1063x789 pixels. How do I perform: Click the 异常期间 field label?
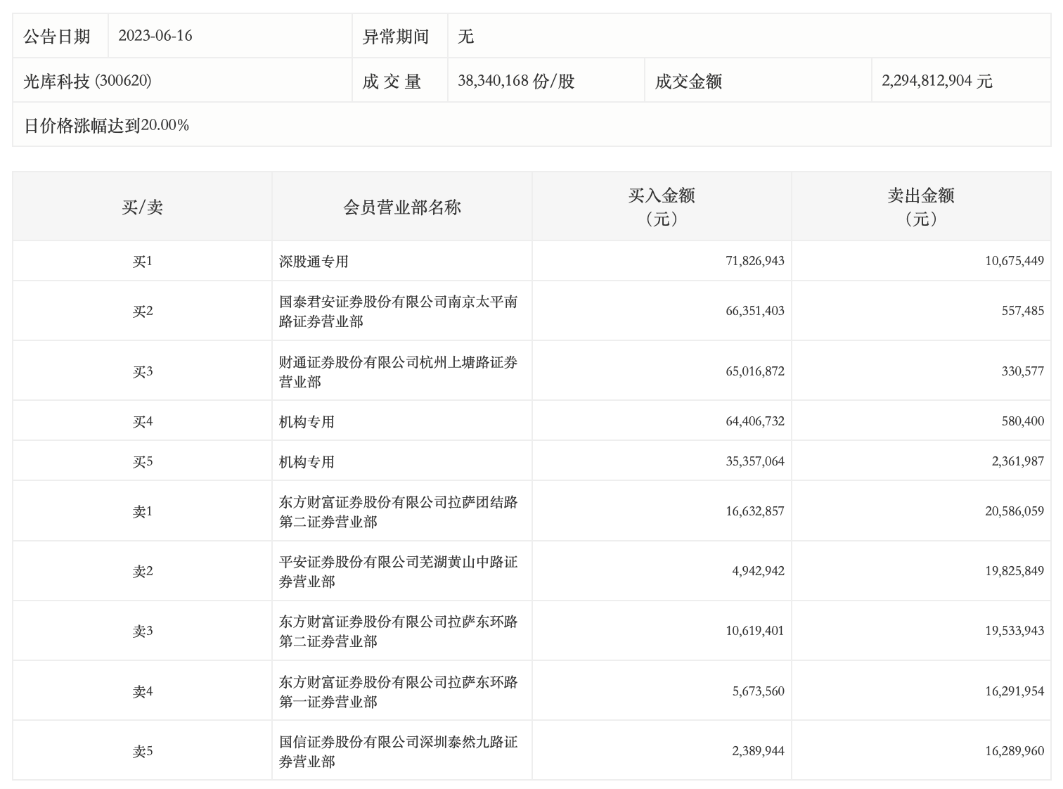(395, 36)
